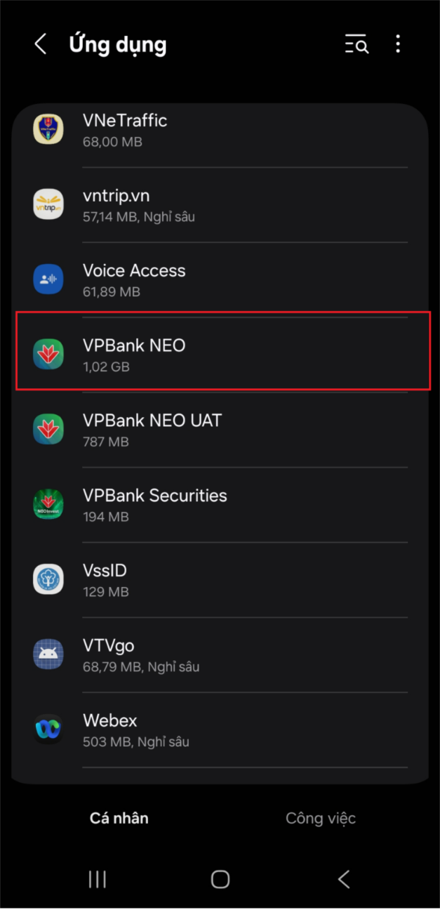Tap the vntrip.vn app icon
This screenshot has height=910, width=440.
point(48,205)
